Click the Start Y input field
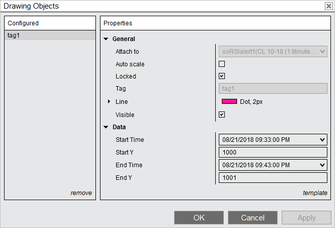 273,153
